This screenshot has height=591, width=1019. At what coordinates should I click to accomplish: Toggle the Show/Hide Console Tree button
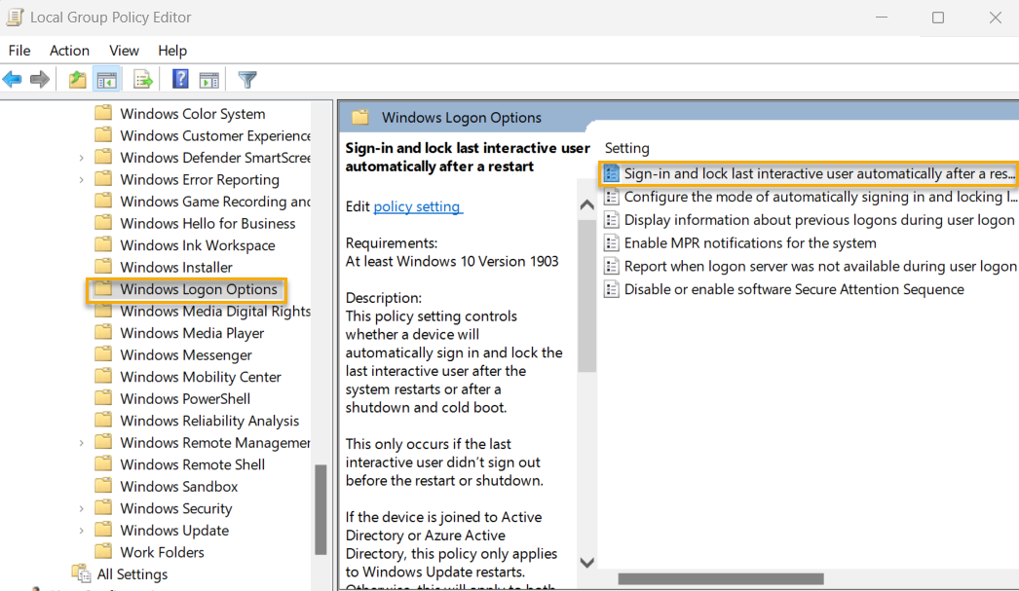pos(106,80)
